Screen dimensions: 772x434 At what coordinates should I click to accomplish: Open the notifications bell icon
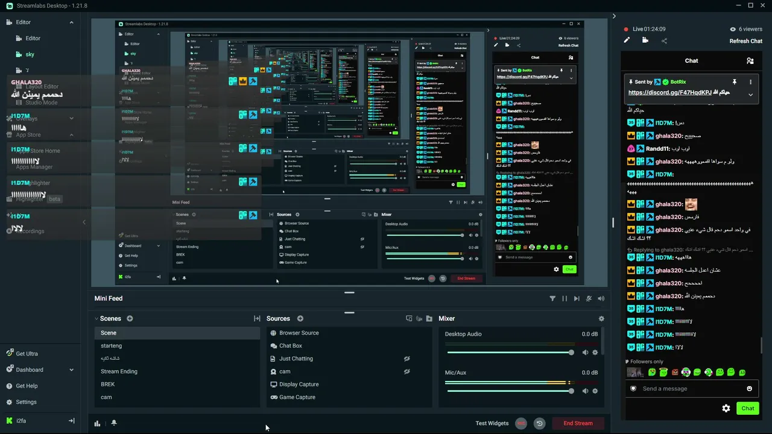tap(114, 423)
